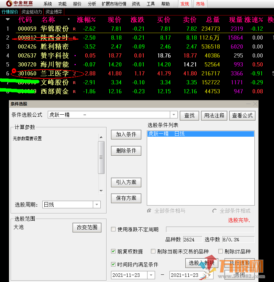The image size is (274, 282).
Task: Enable 剔除当前未交易的品种 checkbox
Action: click(153, 251)
